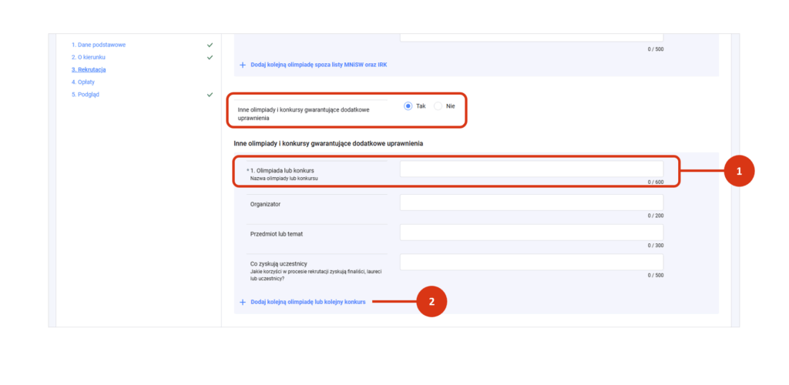Click the 'Co zyskują uczestnicy' text field
This screenshot has width=789, height=385.
click(x=531, y=263)
